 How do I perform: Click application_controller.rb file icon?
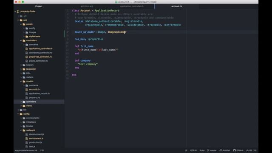click(27, 49)
